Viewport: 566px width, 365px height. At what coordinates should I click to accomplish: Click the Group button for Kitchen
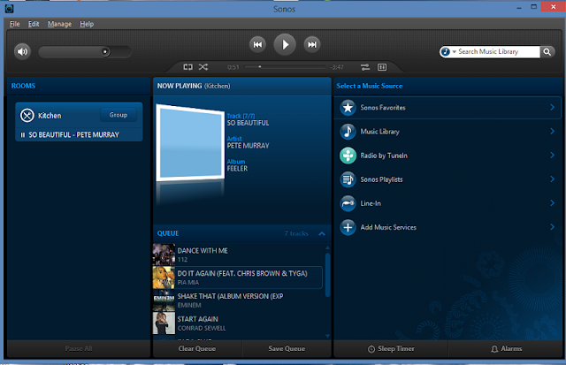pyautogui.click(x=119, y=115)
